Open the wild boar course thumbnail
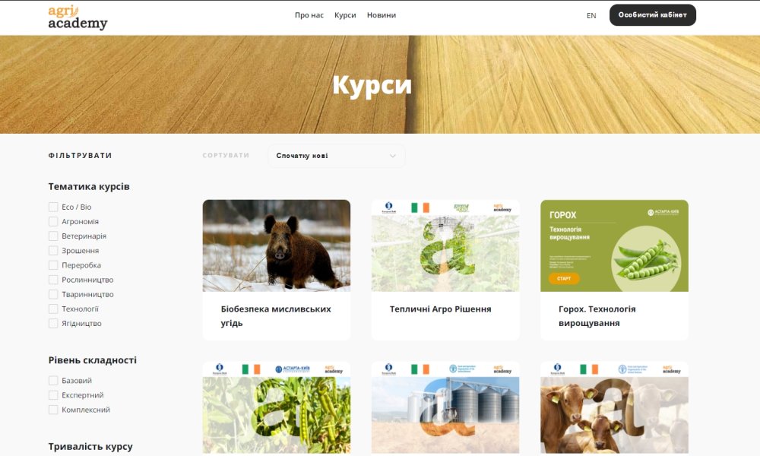 click(277, 245)
